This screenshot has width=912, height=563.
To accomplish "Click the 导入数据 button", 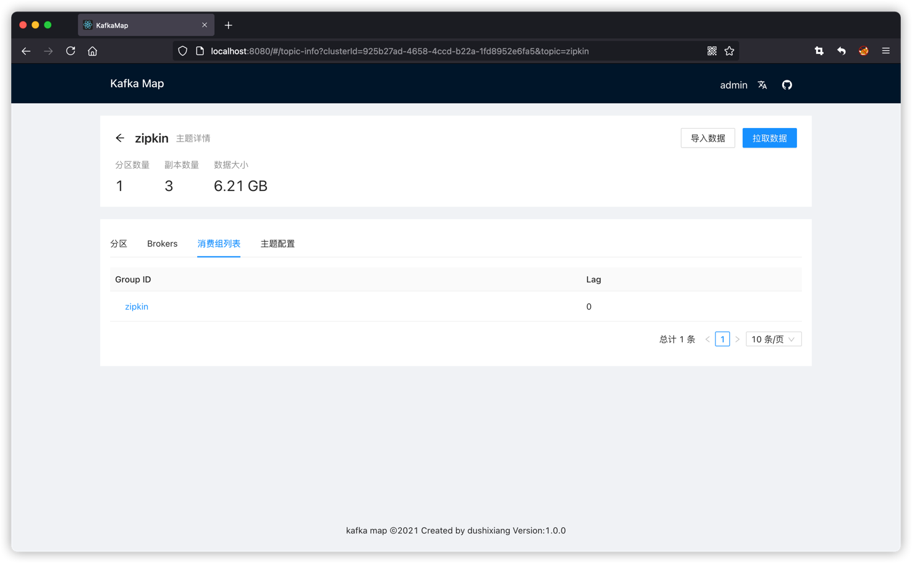I will tap(708, 138).
